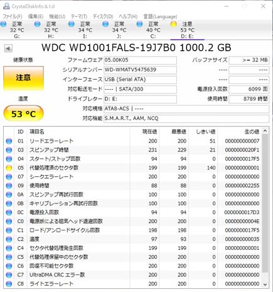Image resolution: width=273 pixels, height=292 pixels.
Task: Click the drive letter field D: E:
Action: click(140, 99)
